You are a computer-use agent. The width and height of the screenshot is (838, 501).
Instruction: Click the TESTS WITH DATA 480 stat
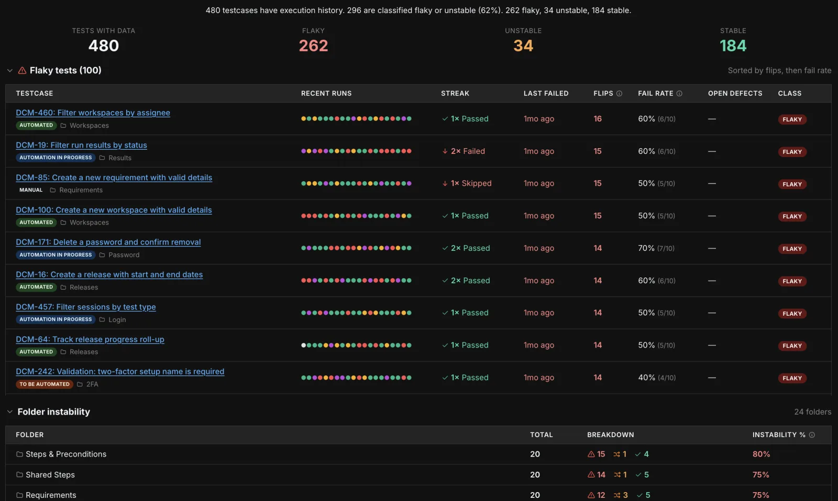104,40
